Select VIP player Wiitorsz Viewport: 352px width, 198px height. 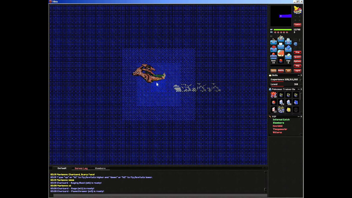pos(277,133)
